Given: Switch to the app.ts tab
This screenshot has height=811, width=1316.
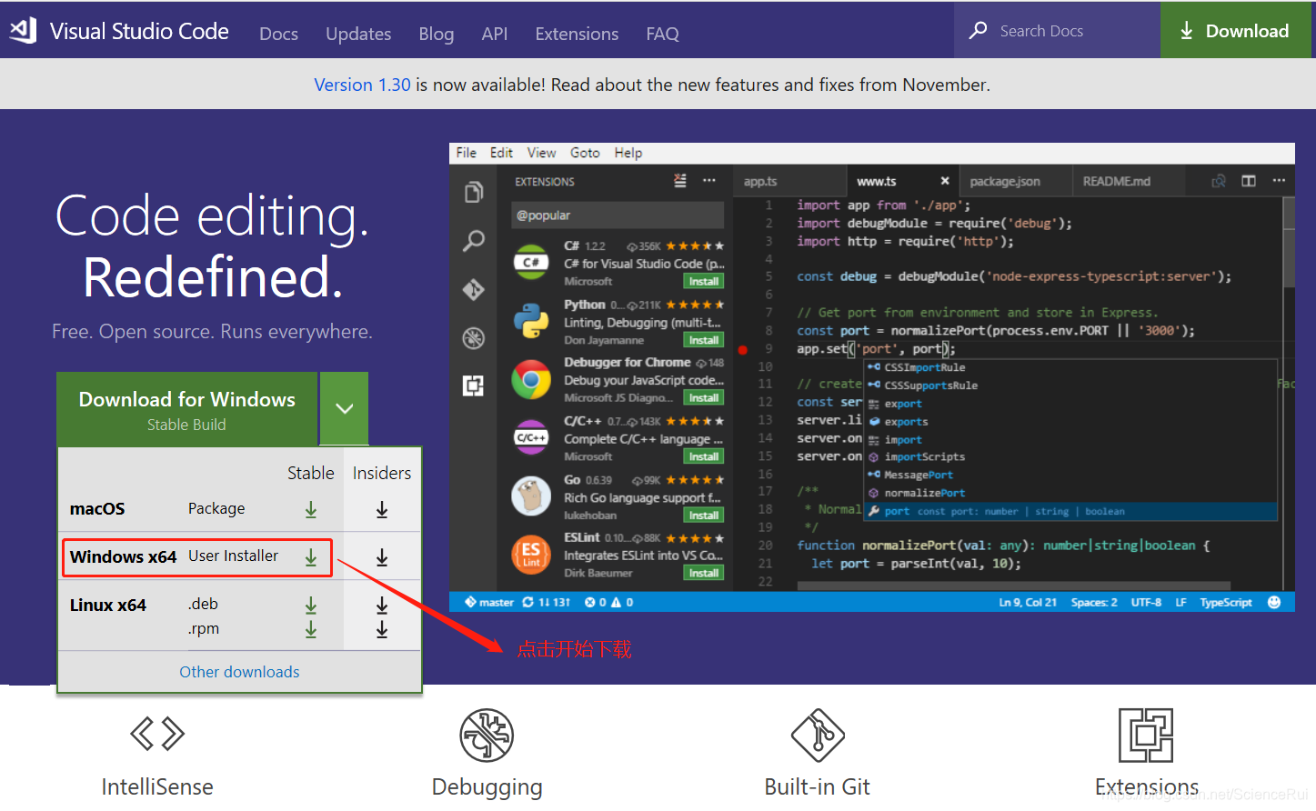Looking at the screenshot, I should 789,181.
